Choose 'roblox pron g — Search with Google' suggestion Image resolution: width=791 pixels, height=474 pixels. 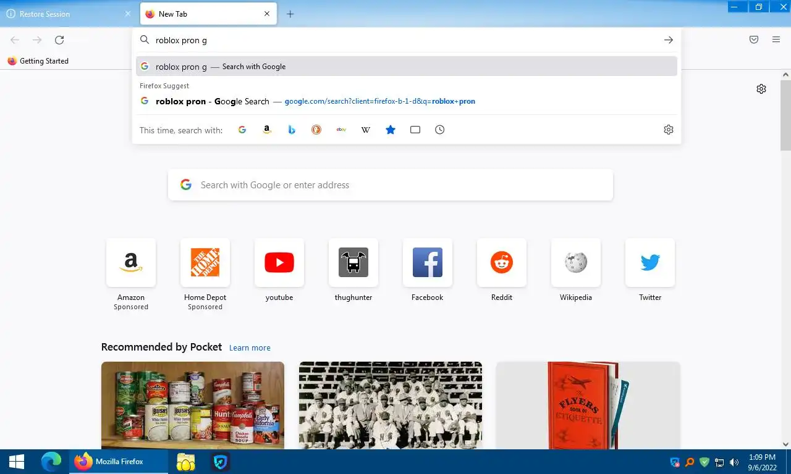click(x=407, y=66)
